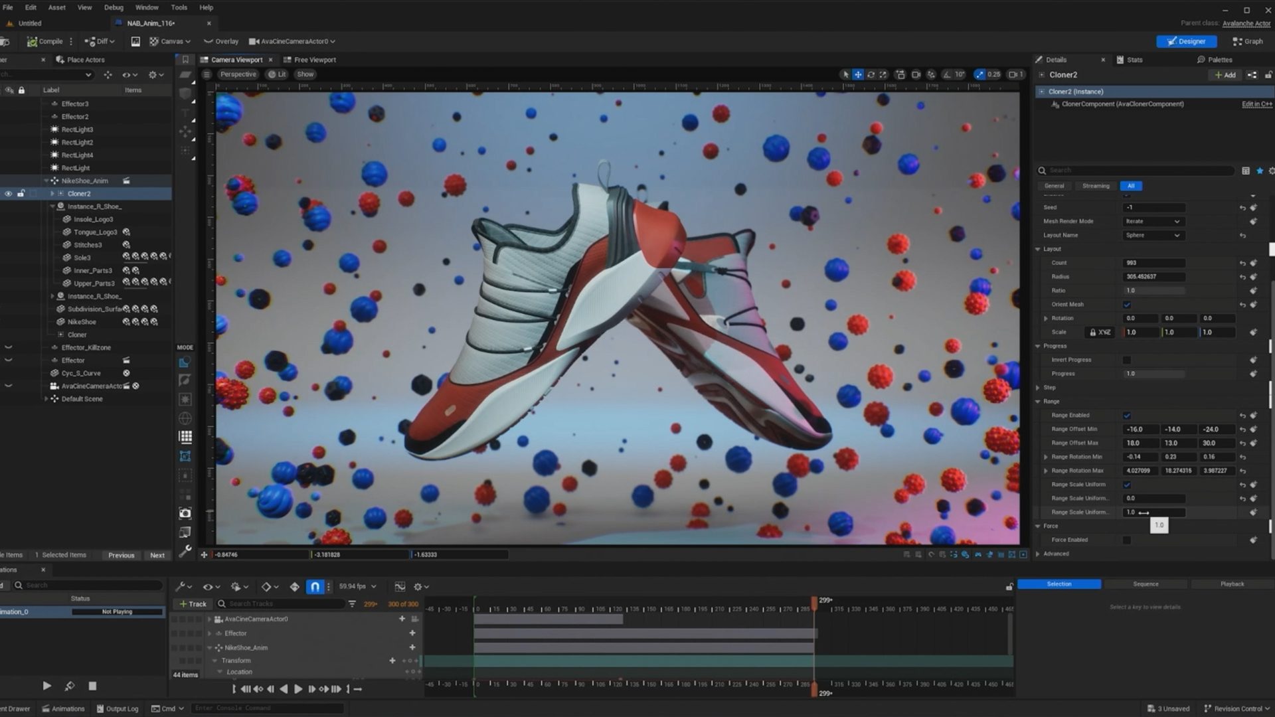The image size is (1275, 717).
Task: Click the All filter in Details
Action: (x=1131, y=186)
